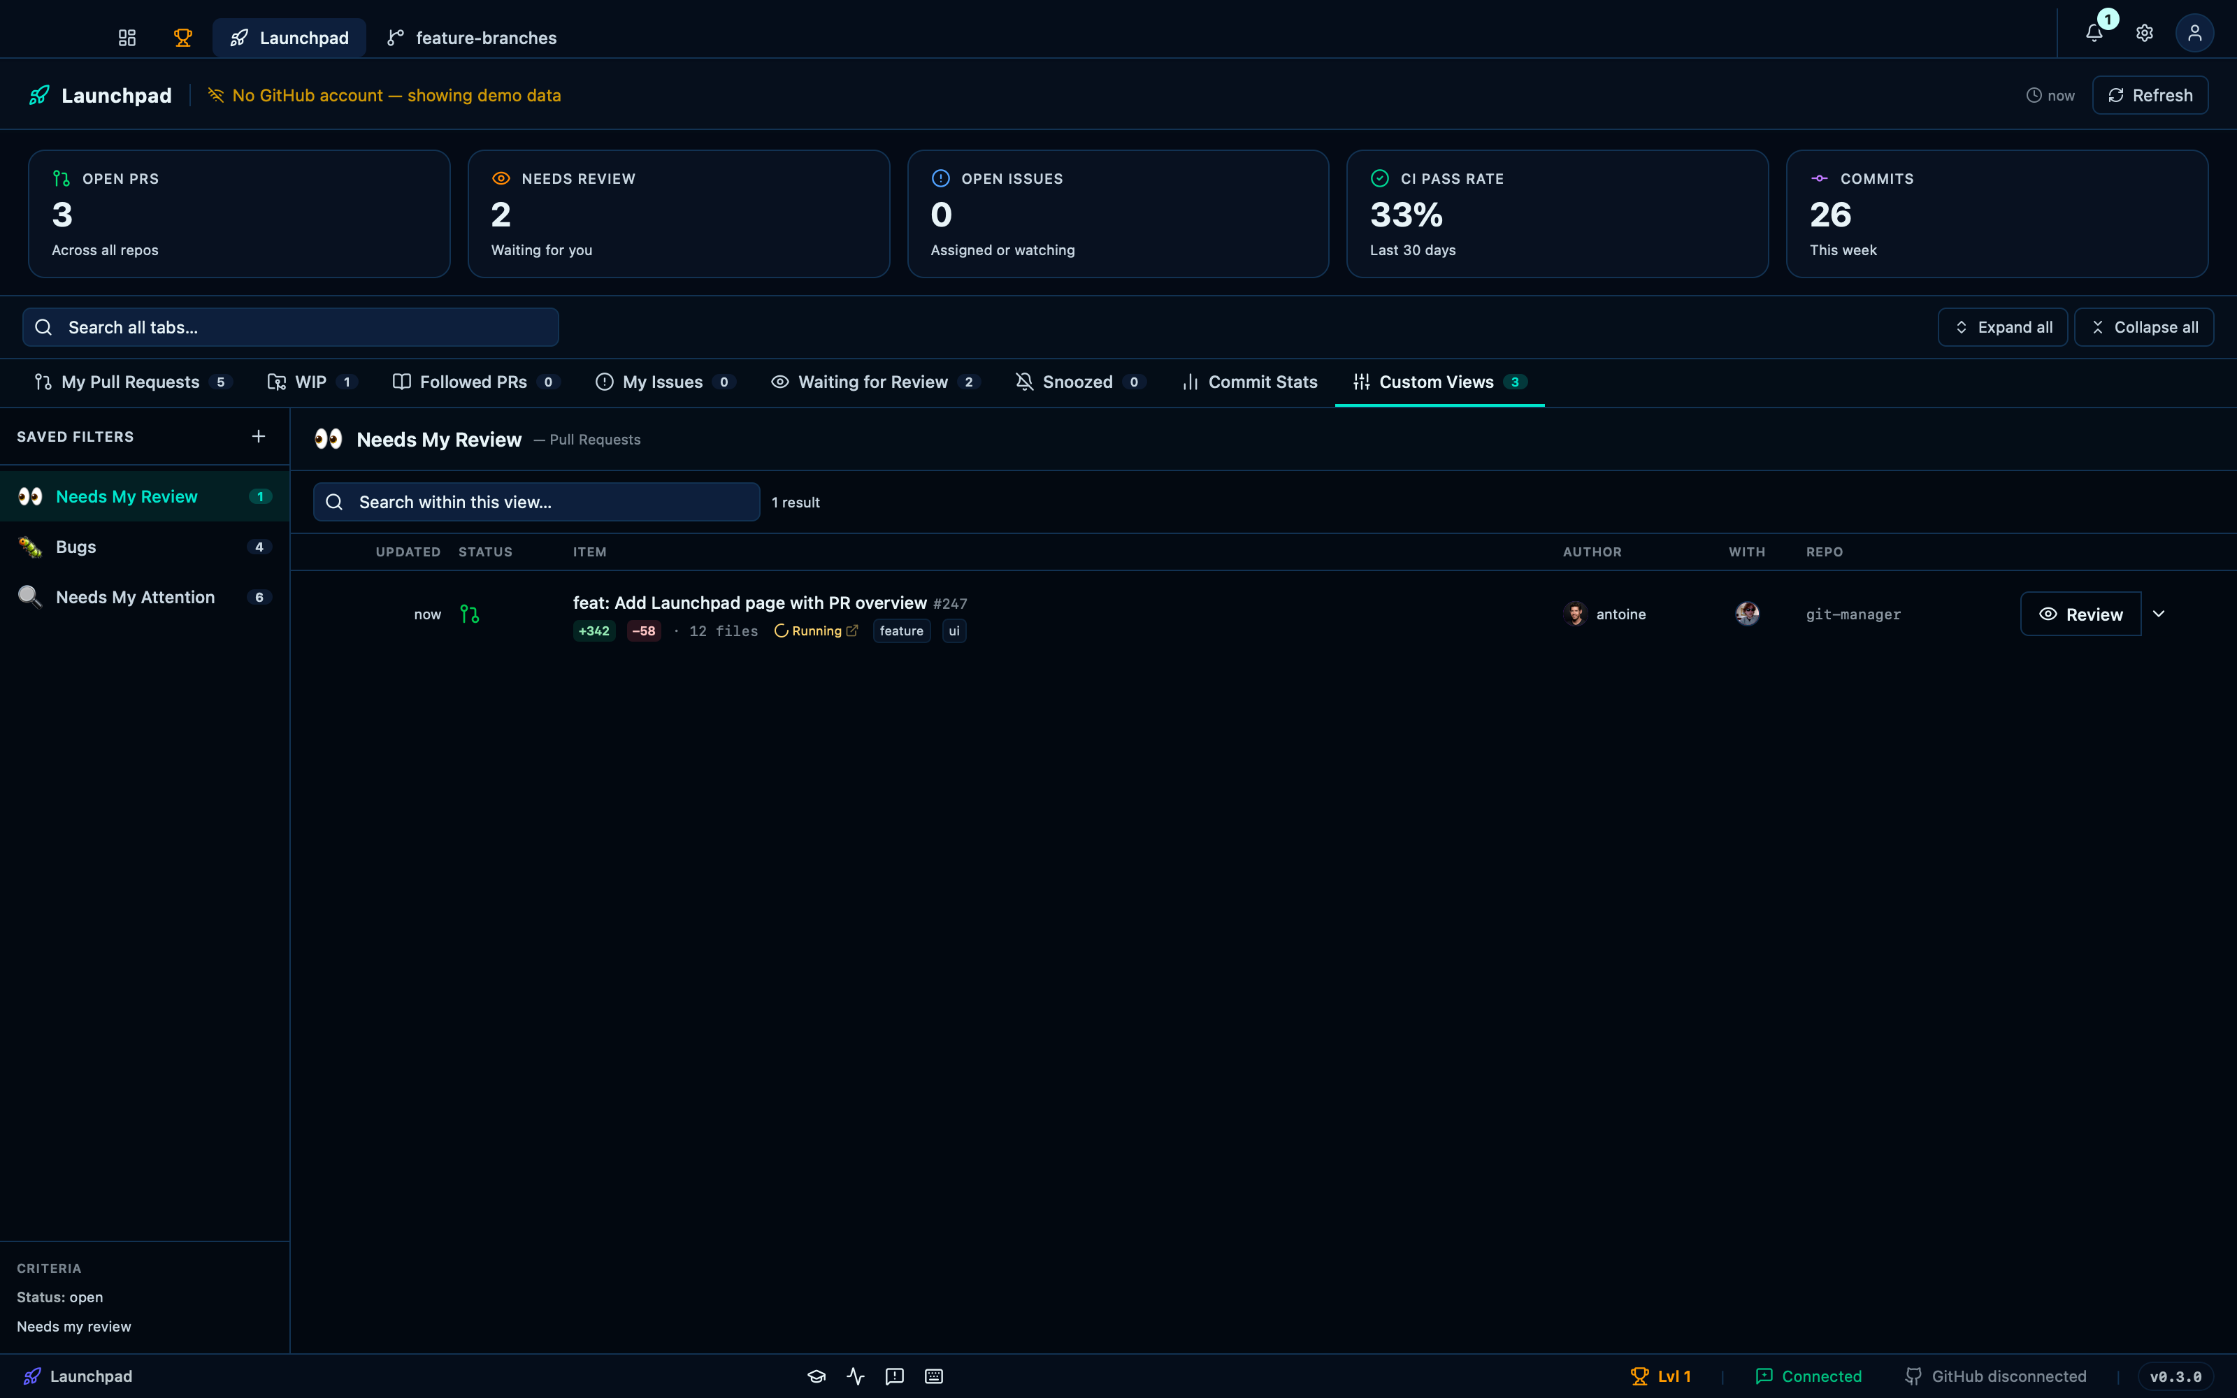This screenshot has height=1398, width=2237.
Task: Focus the 'Search all tabs...' field
Action: point(290,327)
